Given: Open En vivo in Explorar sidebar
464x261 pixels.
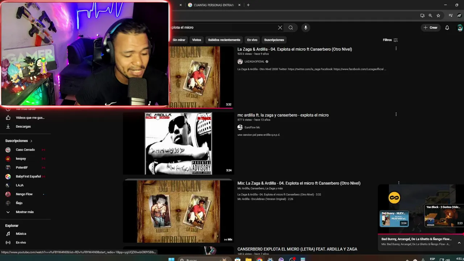Looking at the screenshot, I should pos(21,243).
